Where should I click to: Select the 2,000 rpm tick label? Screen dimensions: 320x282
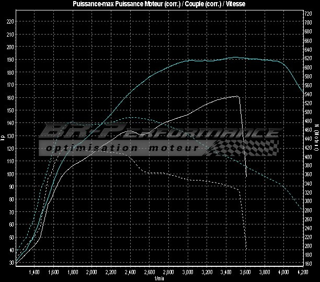tap(92, 273)
